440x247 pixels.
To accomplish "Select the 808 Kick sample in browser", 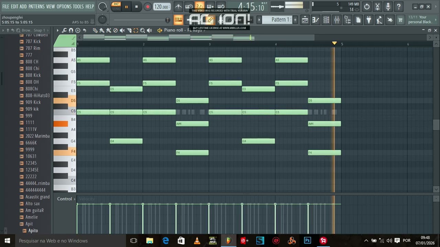I will (33, 75).
